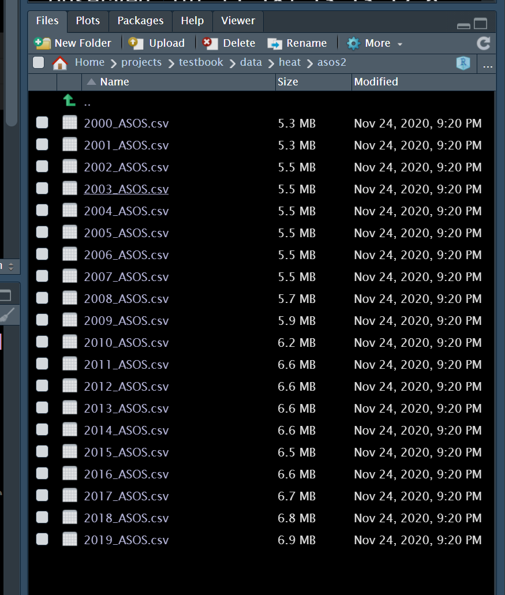Open the 2003_ASOS.csv file link
This screenshot has height=595, width=505.
126,189
